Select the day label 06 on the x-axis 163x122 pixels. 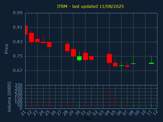pyautogui.click(x=119, y=113)
